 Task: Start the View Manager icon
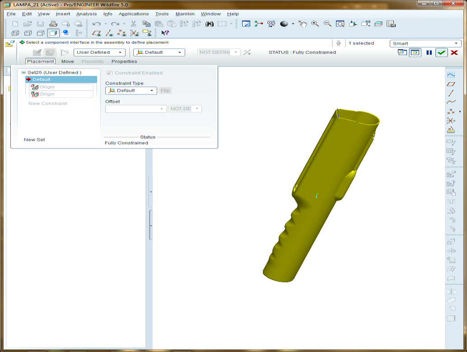(391, 24)
